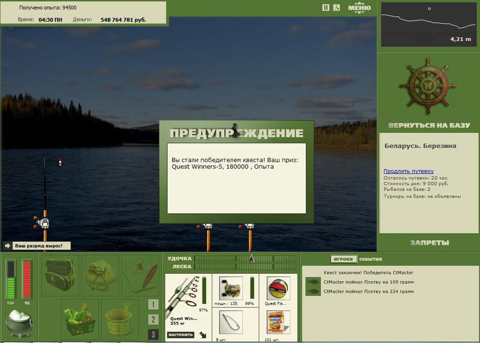Open the ЗАПРЕТЫ section

(430, 243)
